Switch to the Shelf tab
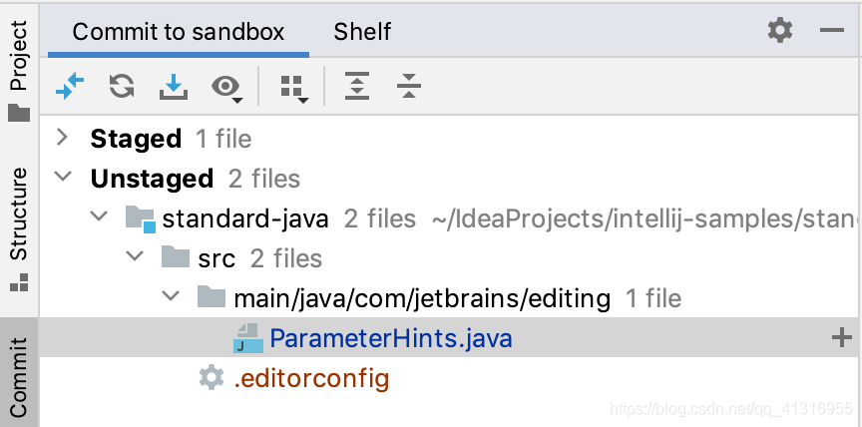862x427 pixels. point(362,32)
